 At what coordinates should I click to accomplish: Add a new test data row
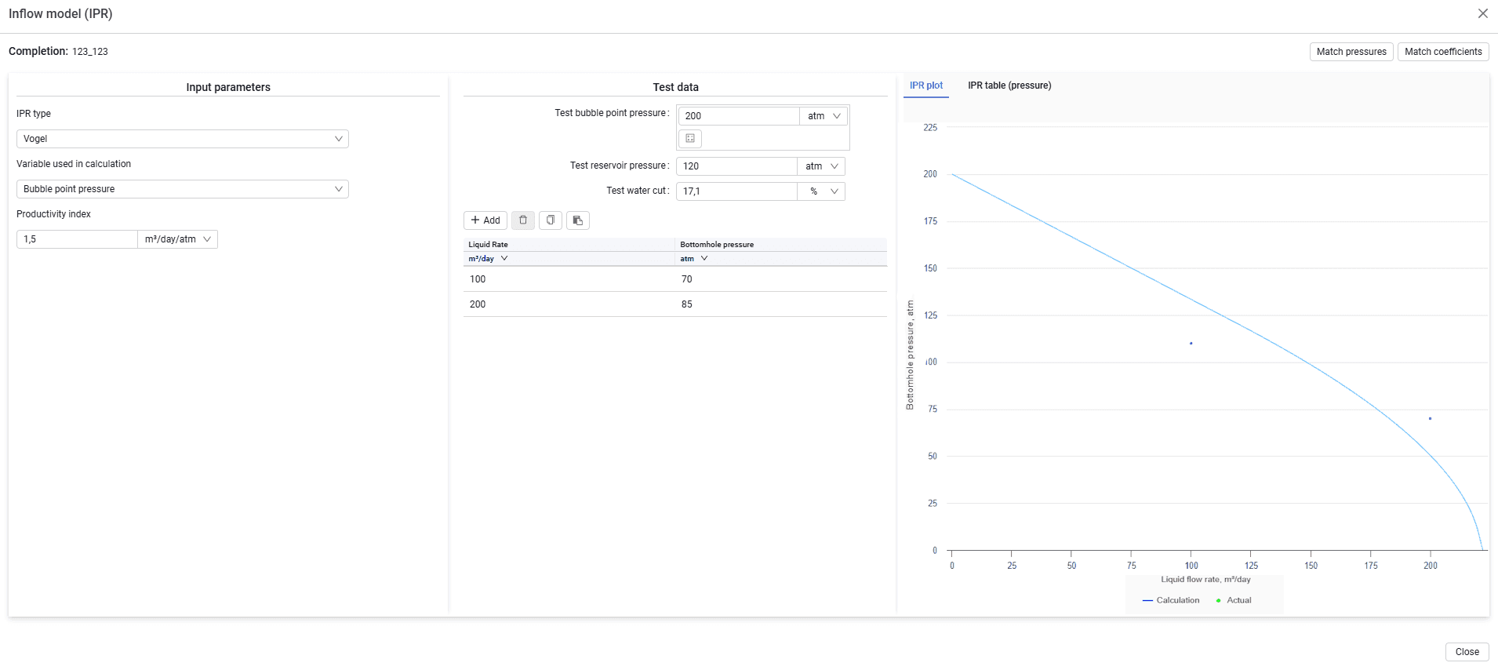(485, 220)
